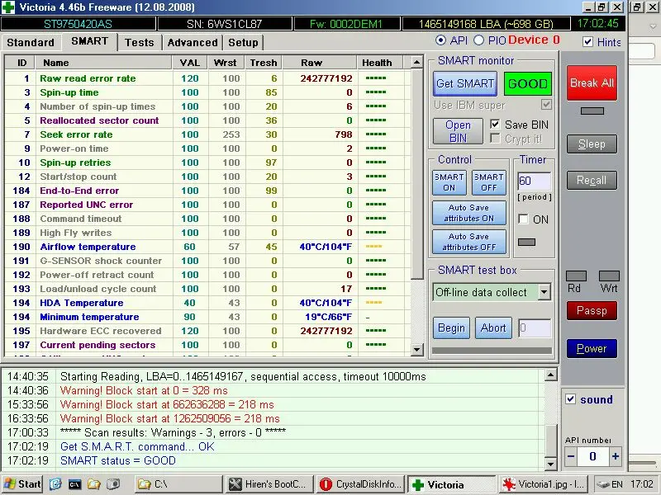Click the green GOOD status indicator

(x=527, y=84)
